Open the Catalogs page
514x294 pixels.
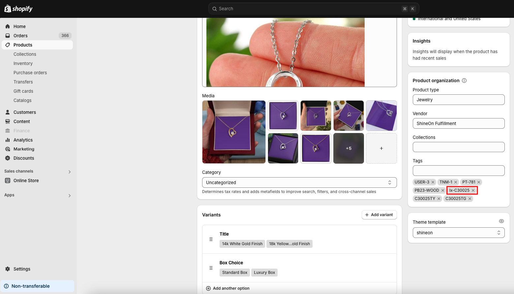[x=22, y=100]
